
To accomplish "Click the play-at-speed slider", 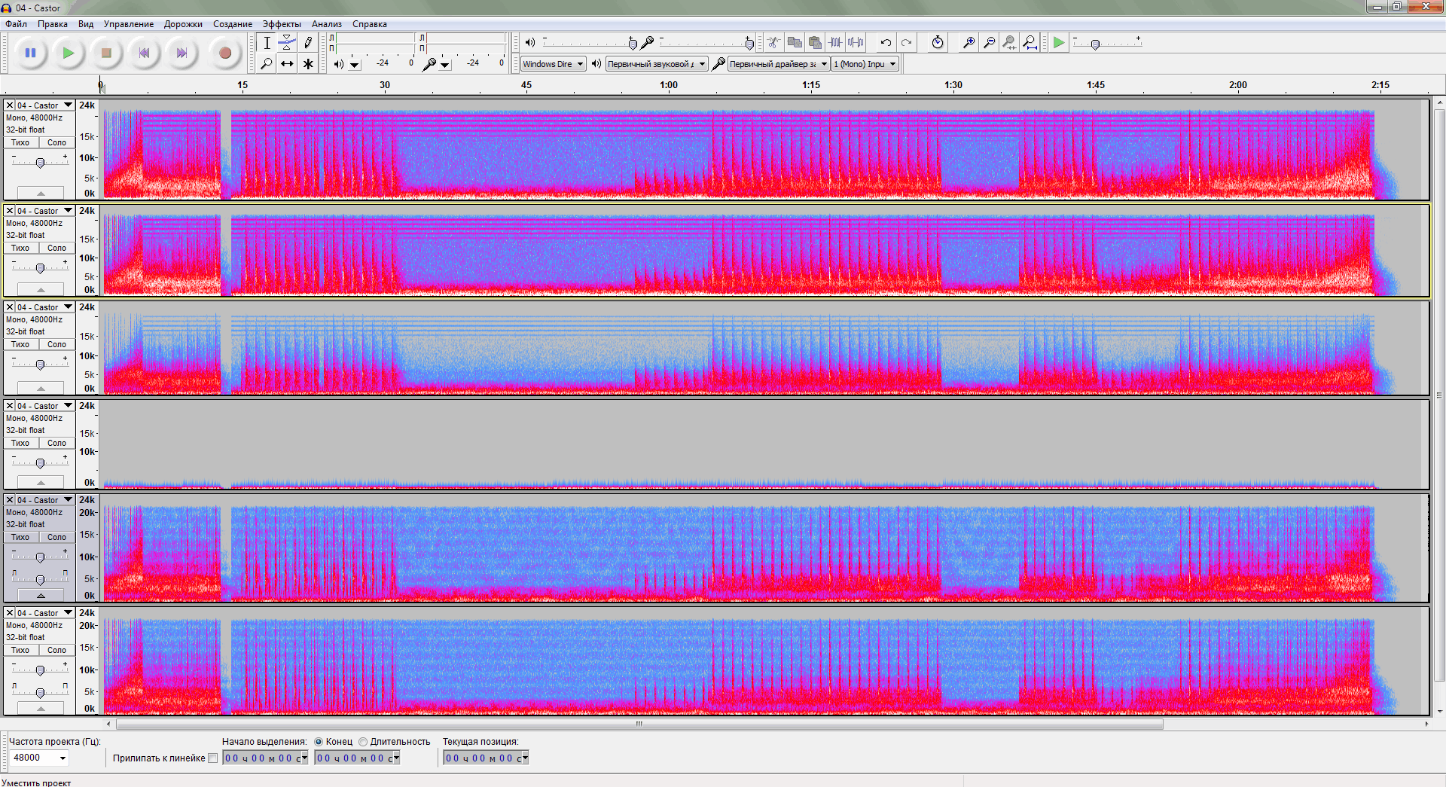I will [1107, 43].
